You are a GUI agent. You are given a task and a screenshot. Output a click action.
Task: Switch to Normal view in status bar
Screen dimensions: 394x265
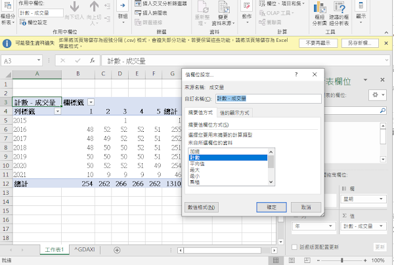276,260
